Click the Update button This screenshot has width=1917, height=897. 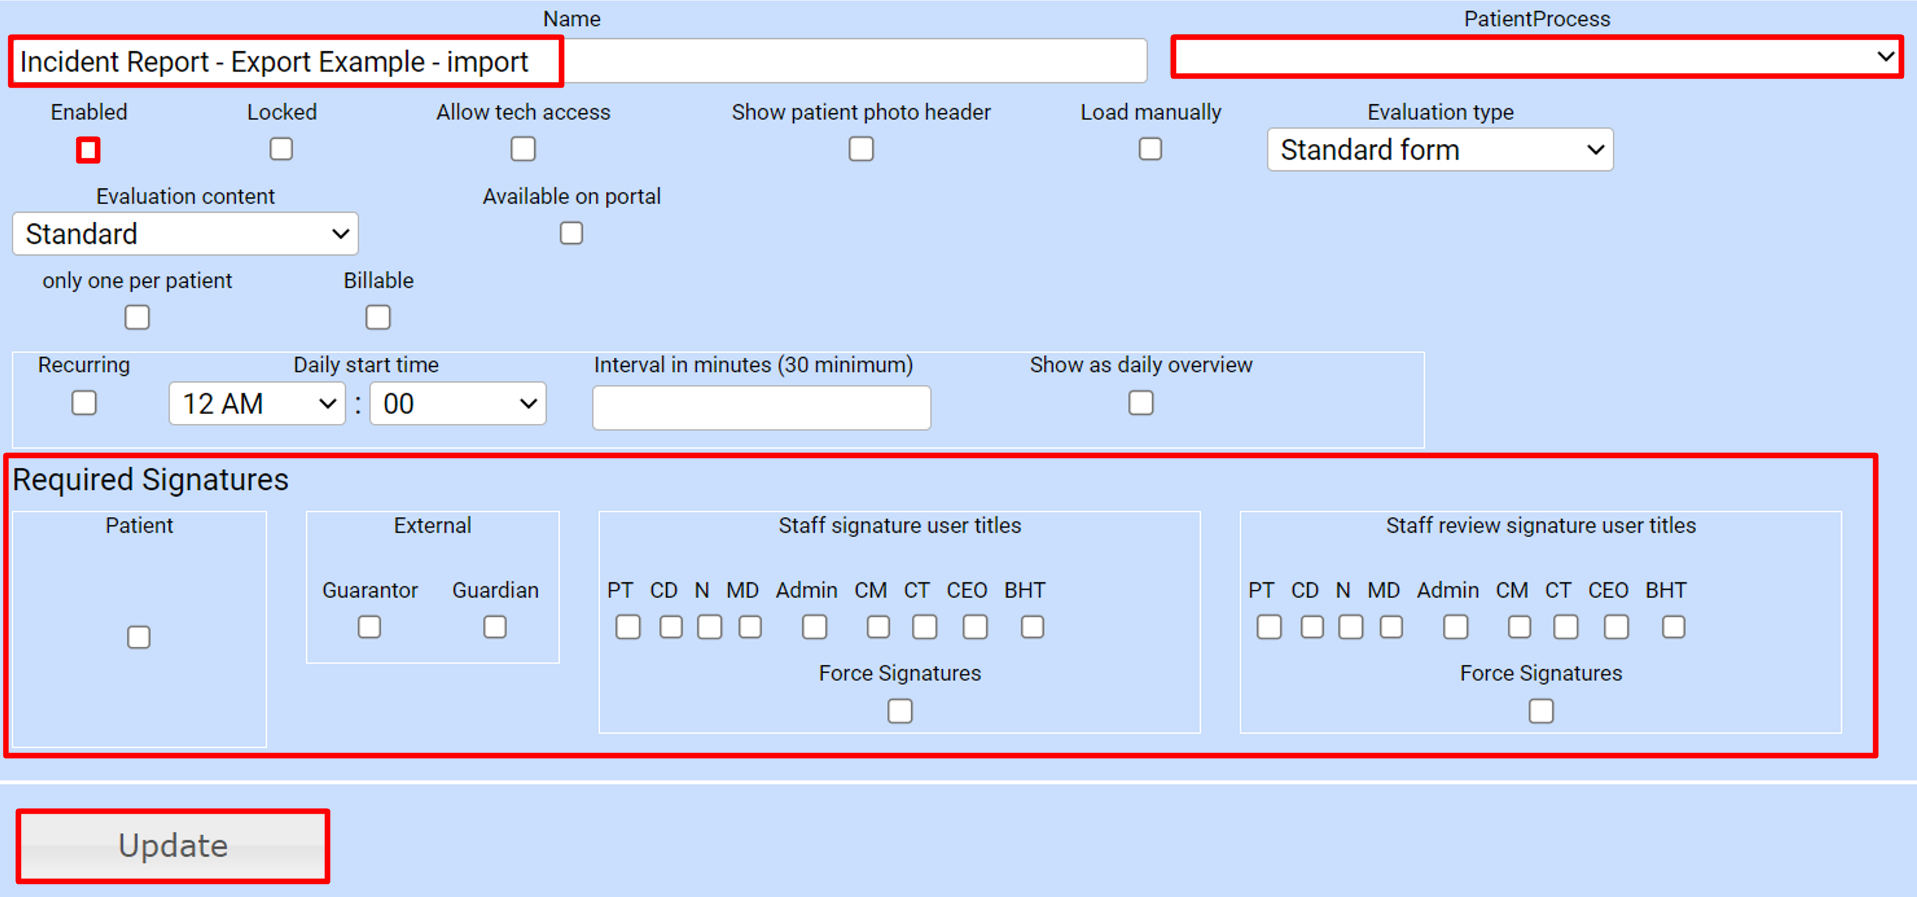173,846
